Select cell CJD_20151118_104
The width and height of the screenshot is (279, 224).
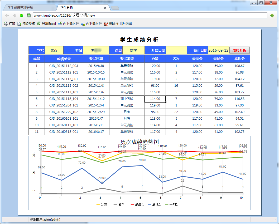pos(64,99)
